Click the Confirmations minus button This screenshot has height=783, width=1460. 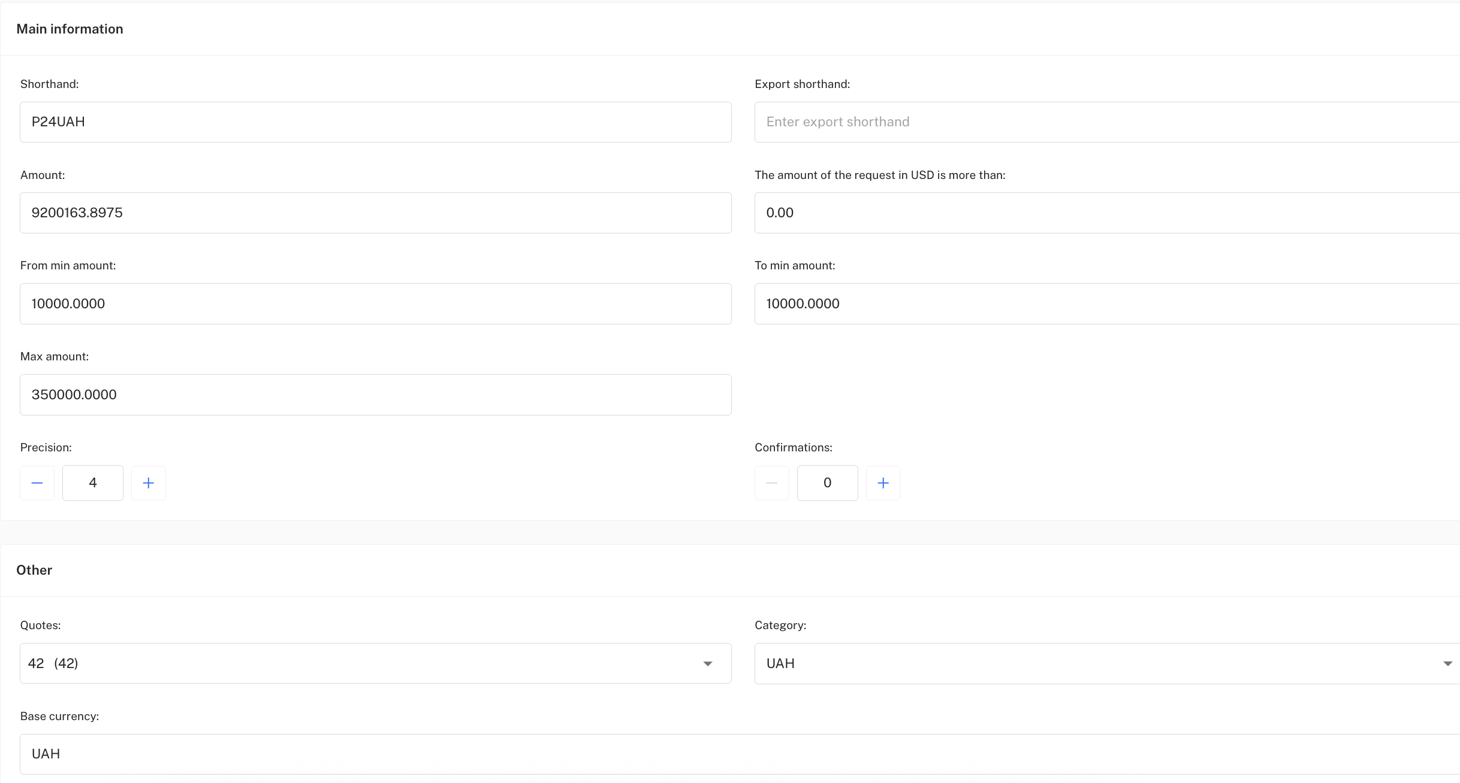(772, 483)
